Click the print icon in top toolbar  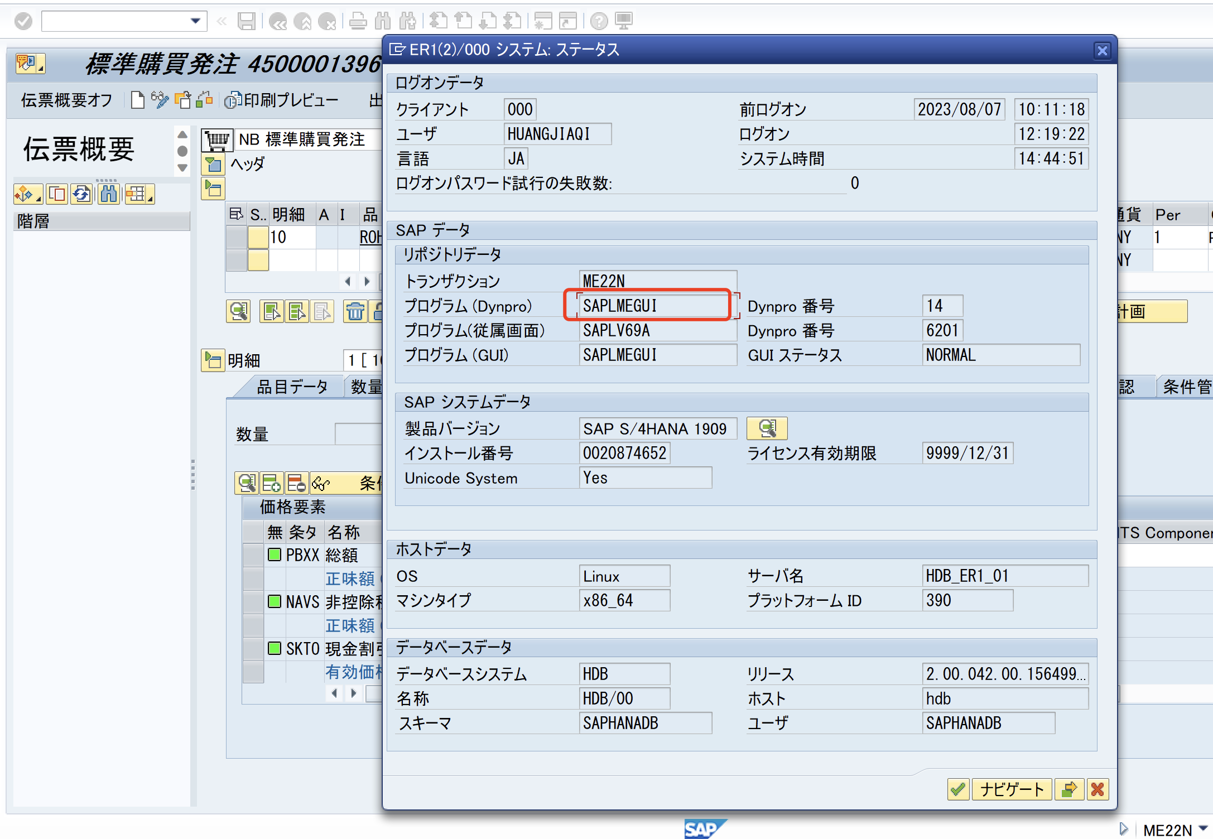[x=358, y=21]
